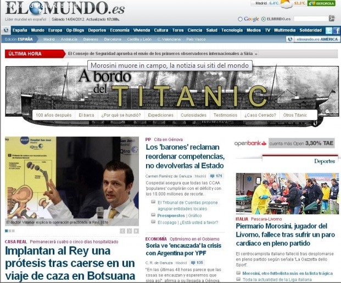Click the 'Cita en Génova' tag
Image resolution: width=341 pixels, height=283 pixels.
[169, 139]
